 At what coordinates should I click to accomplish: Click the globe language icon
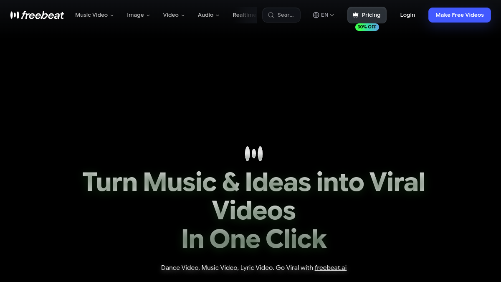[316, 15]
